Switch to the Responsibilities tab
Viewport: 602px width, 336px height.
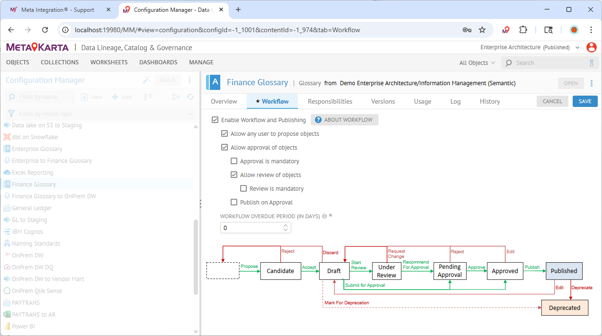(x=330, y=101)
